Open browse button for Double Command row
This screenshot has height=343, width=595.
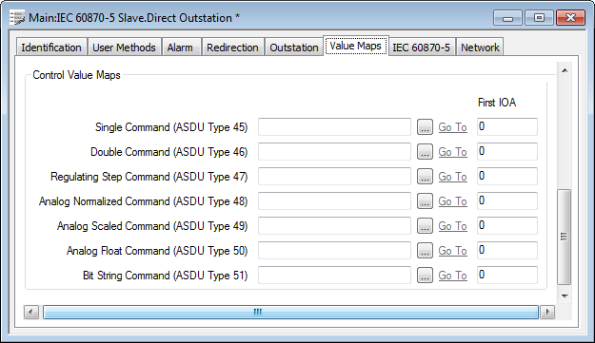pos(425,151)
